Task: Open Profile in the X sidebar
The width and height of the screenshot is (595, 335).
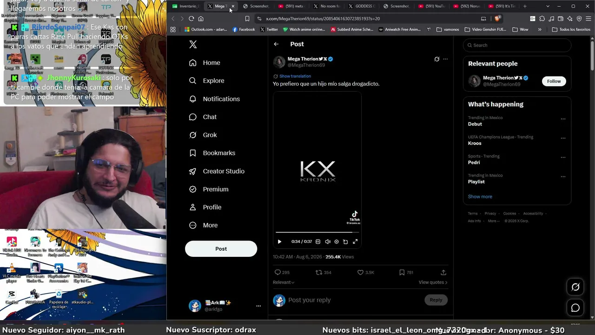Action: point(205,207)
